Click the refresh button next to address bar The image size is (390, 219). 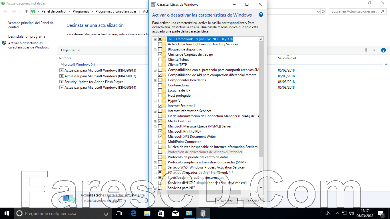[323, 11]
